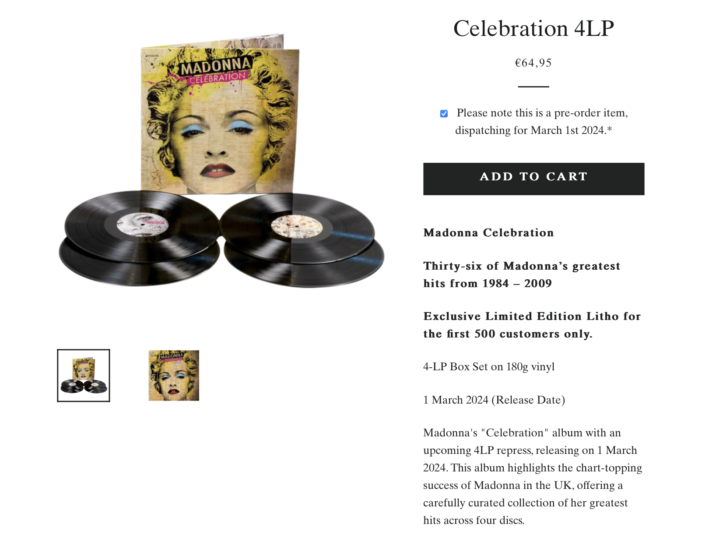Select the vinyl set thumbnail image
The width and height of the screenshot is (702, 534).
(x=84, y=376)
